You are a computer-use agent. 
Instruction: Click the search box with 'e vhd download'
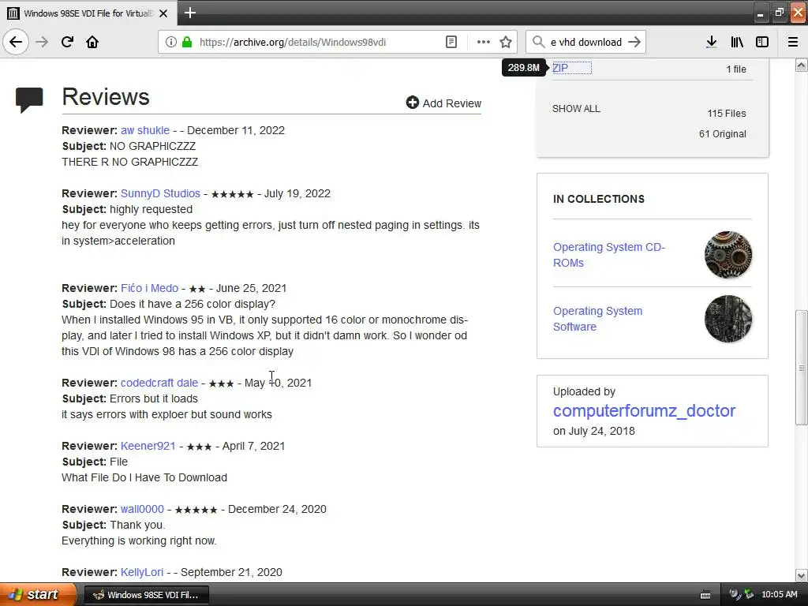coord(586,42)
